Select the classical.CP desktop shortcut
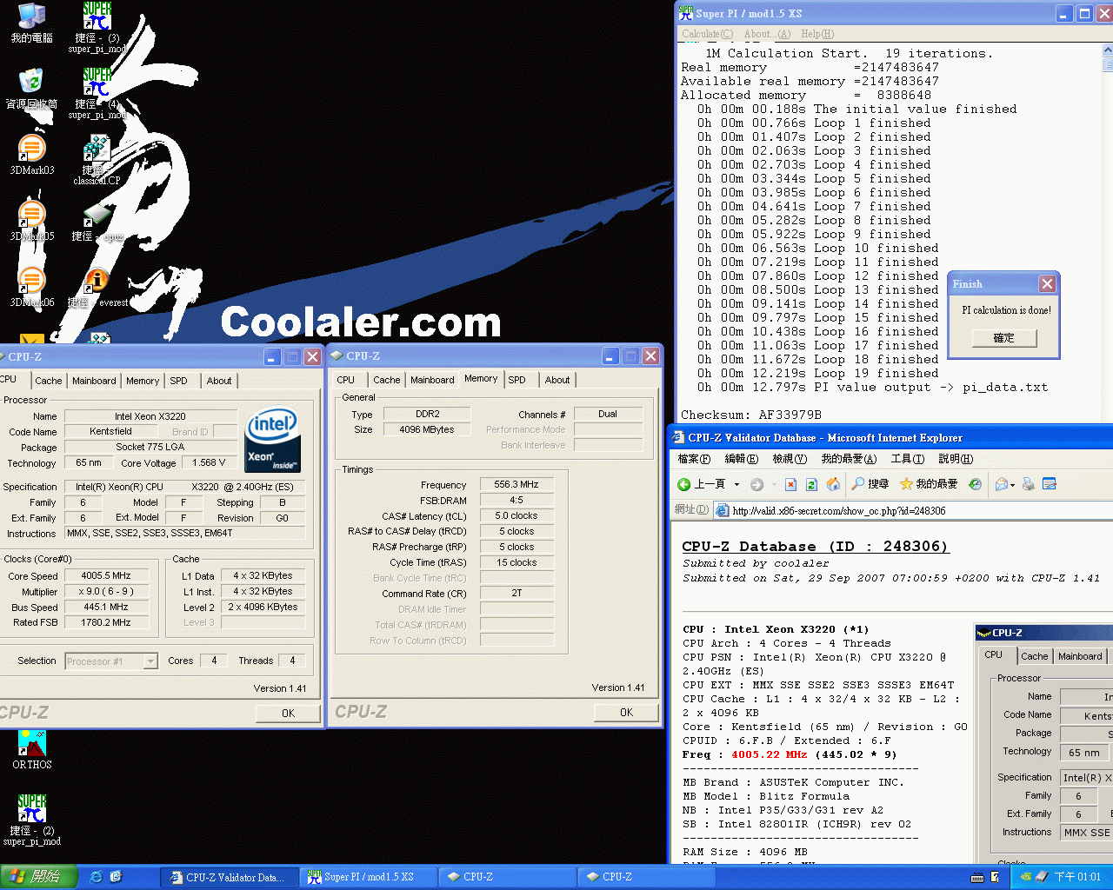1113x890 pixels. (97, 160)
